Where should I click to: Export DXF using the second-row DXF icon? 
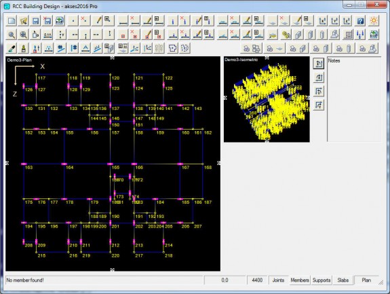tap(374, 35)
